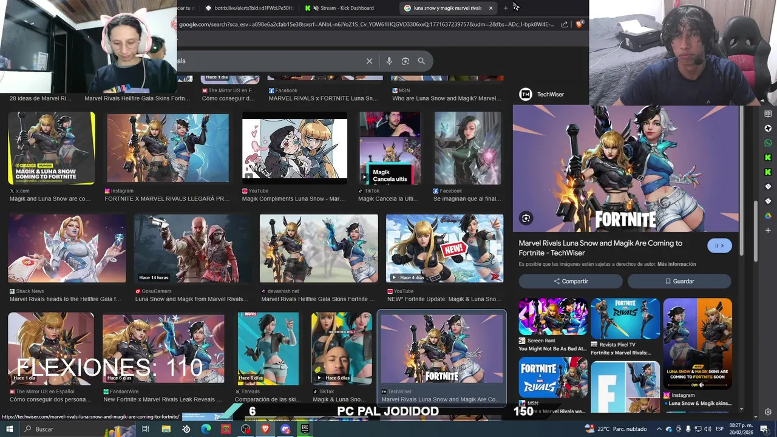Open Google Lens image search icon
This screenshot has height=437, width=777.
pyautogui.click(x=405, y=61)
